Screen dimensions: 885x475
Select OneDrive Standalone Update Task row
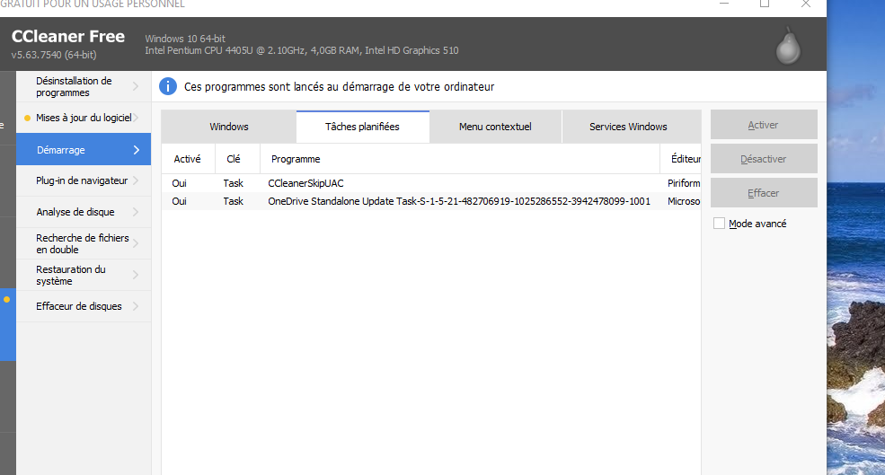coord(431,201)
